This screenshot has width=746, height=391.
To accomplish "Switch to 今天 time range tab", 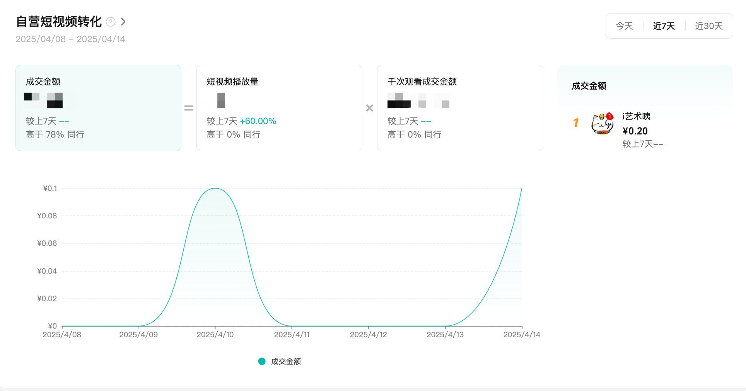I will click(624, 26).
